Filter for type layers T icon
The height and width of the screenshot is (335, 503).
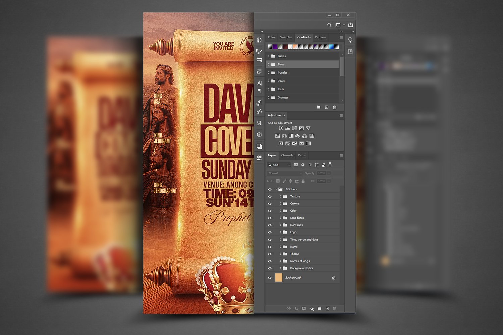pyautogui.click(x=310, y=165)
